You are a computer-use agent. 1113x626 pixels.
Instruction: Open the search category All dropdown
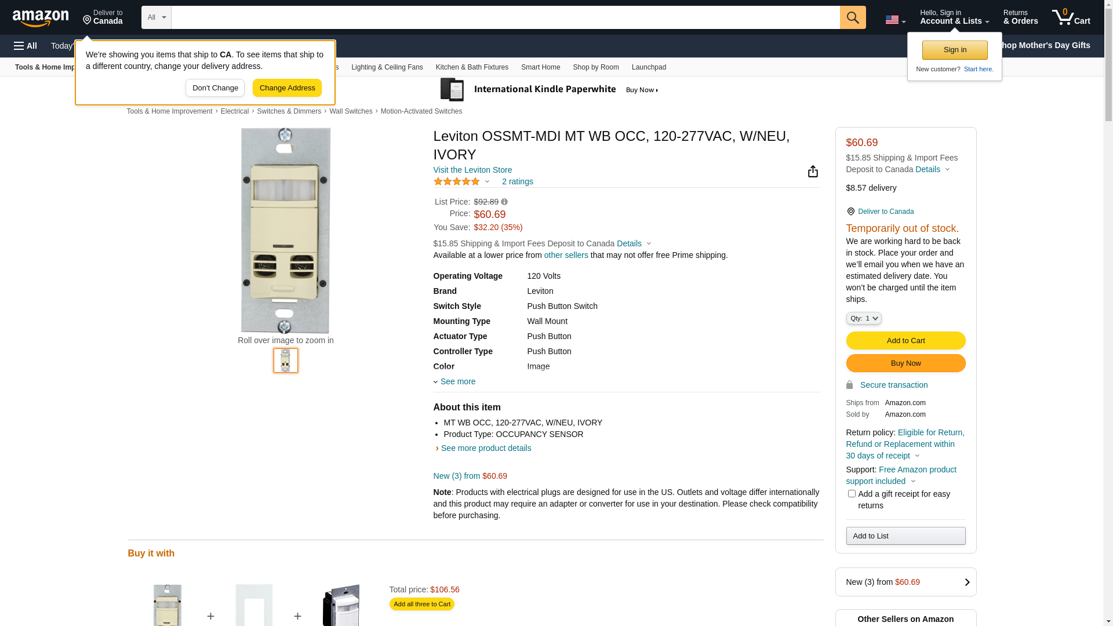coord(156,17)
